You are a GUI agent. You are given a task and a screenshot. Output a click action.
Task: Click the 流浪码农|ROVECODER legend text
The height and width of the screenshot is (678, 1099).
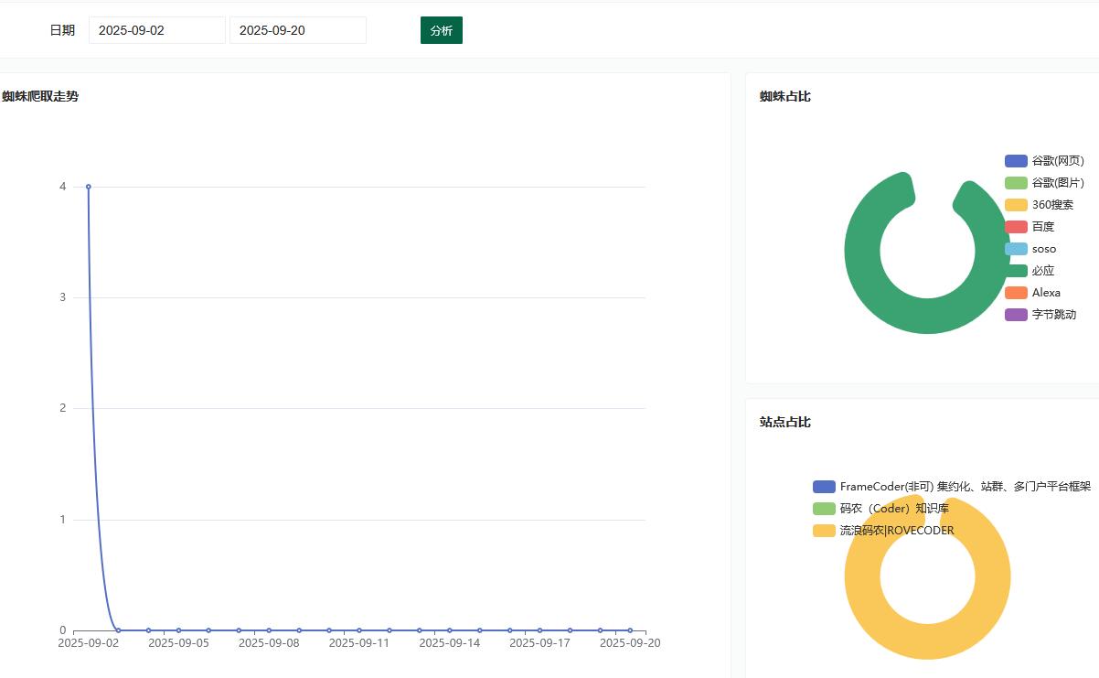point(897,531)
